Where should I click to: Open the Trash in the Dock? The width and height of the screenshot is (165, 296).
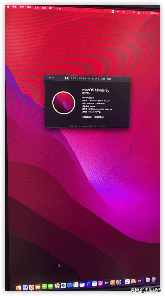click(154, 279)
